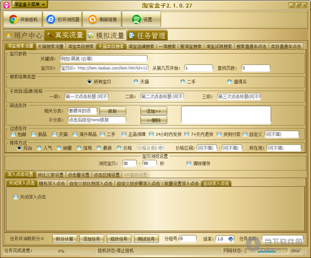Click the 添加>> button
Screen dimensions: 311x258
[154, 111]
